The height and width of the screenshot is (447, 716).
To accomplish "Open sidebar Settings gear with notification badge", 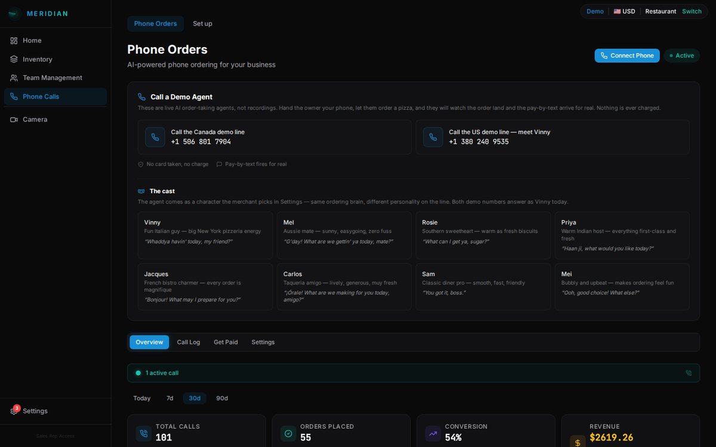I will click(x=14, y=411).
